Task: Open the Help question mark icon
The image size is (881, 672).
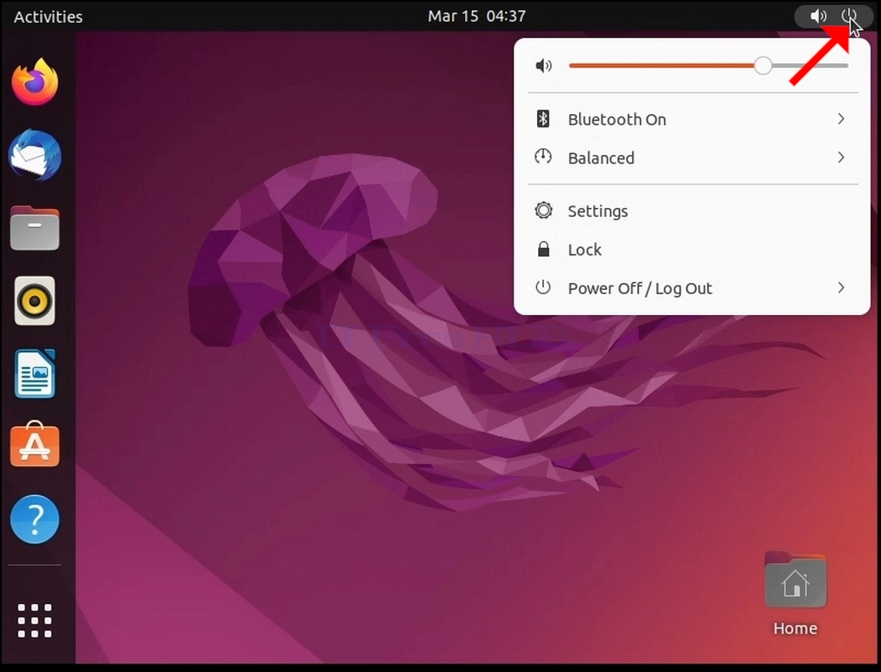Action: [x=35, y=519]
